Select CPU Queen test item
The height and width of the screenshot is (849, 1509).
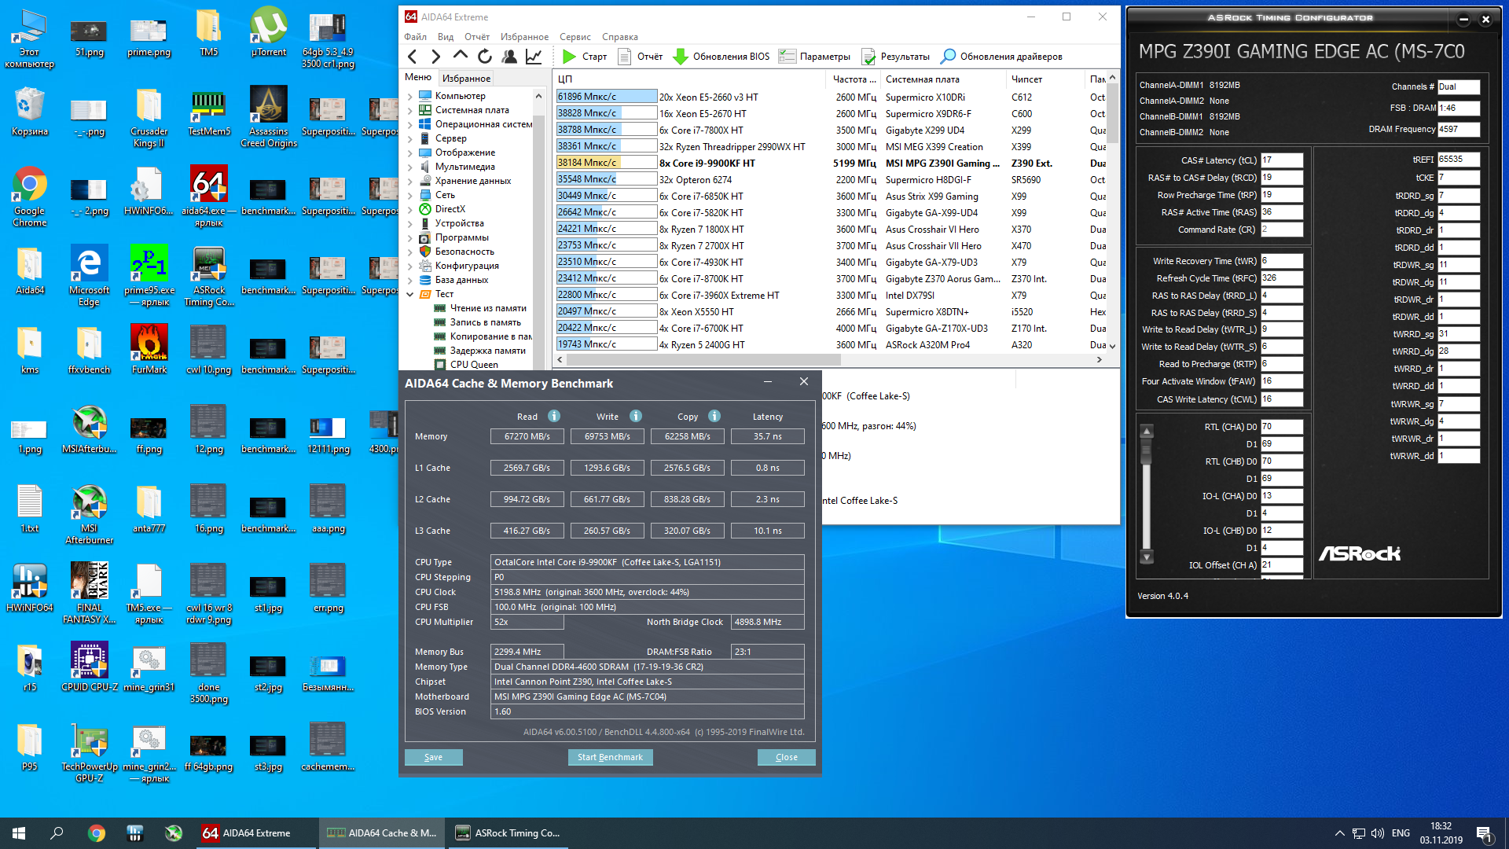[x=474, y=364]
